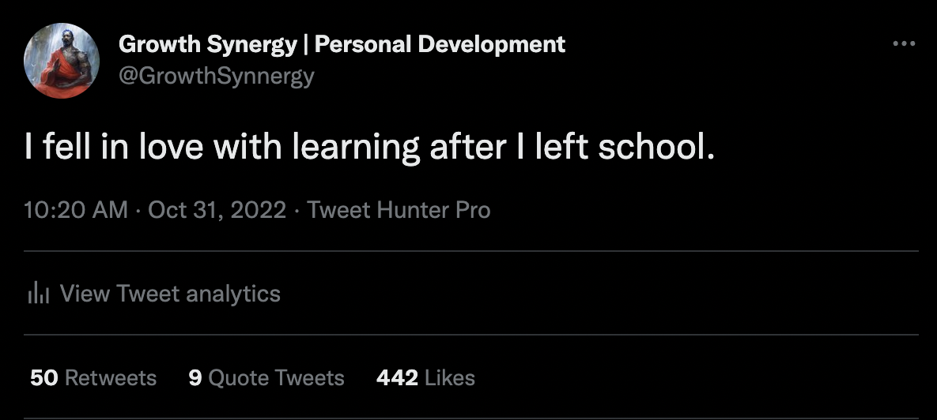Open View Tweet analytics
This screenshot has width=937, height=420.
pos(170,294)
